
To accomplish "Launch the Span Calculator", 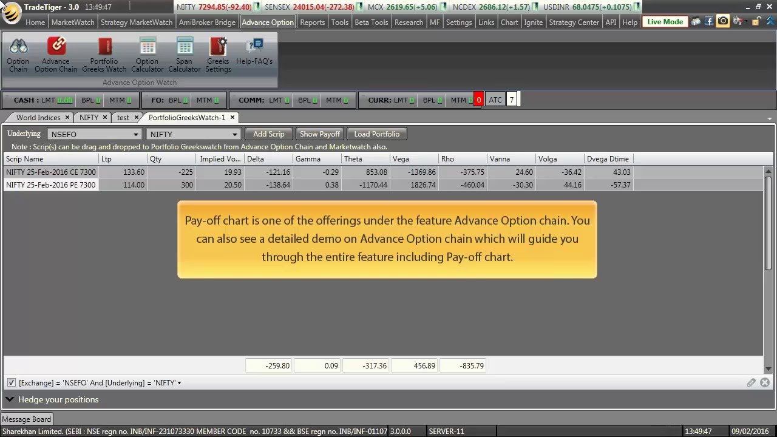I will (185, 55).
